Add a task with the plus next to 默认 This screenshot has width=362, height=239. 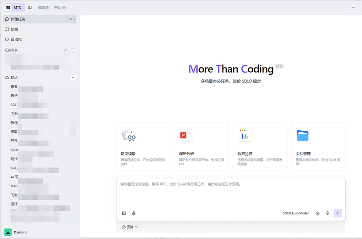73,77
